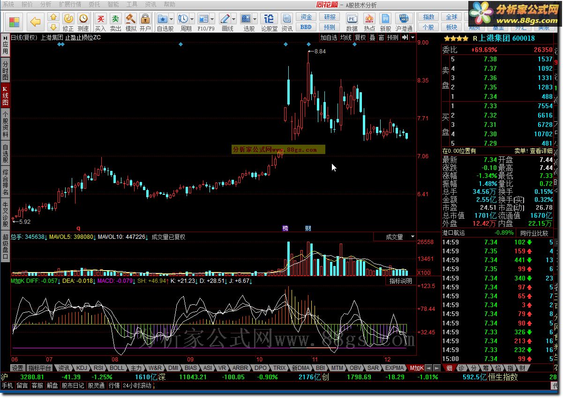
Task: Select the 分时图 sidebar tab
Action: 5,70
